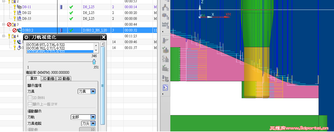Click the Simulate Machine toolbar icon
The image size is (334, 132).
(x=165, y=68)
